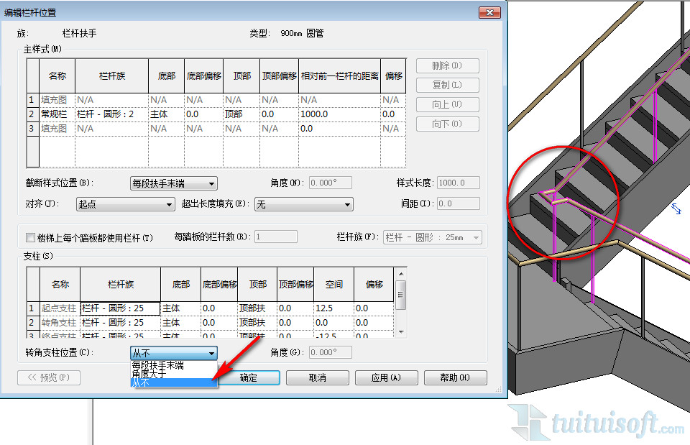Open the 截断样式位置 dropdown
Viewport: 690px width, 445px height.
coord(174,183)
